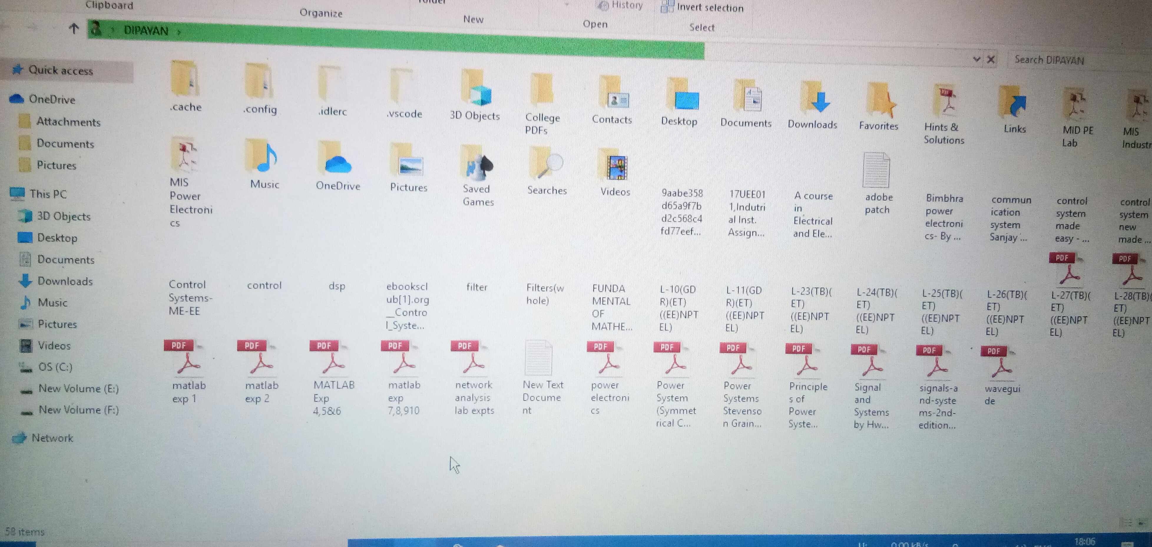Open the matlab exp 1 PDF
Screen dimensions: 1152x547
(185, 360)
